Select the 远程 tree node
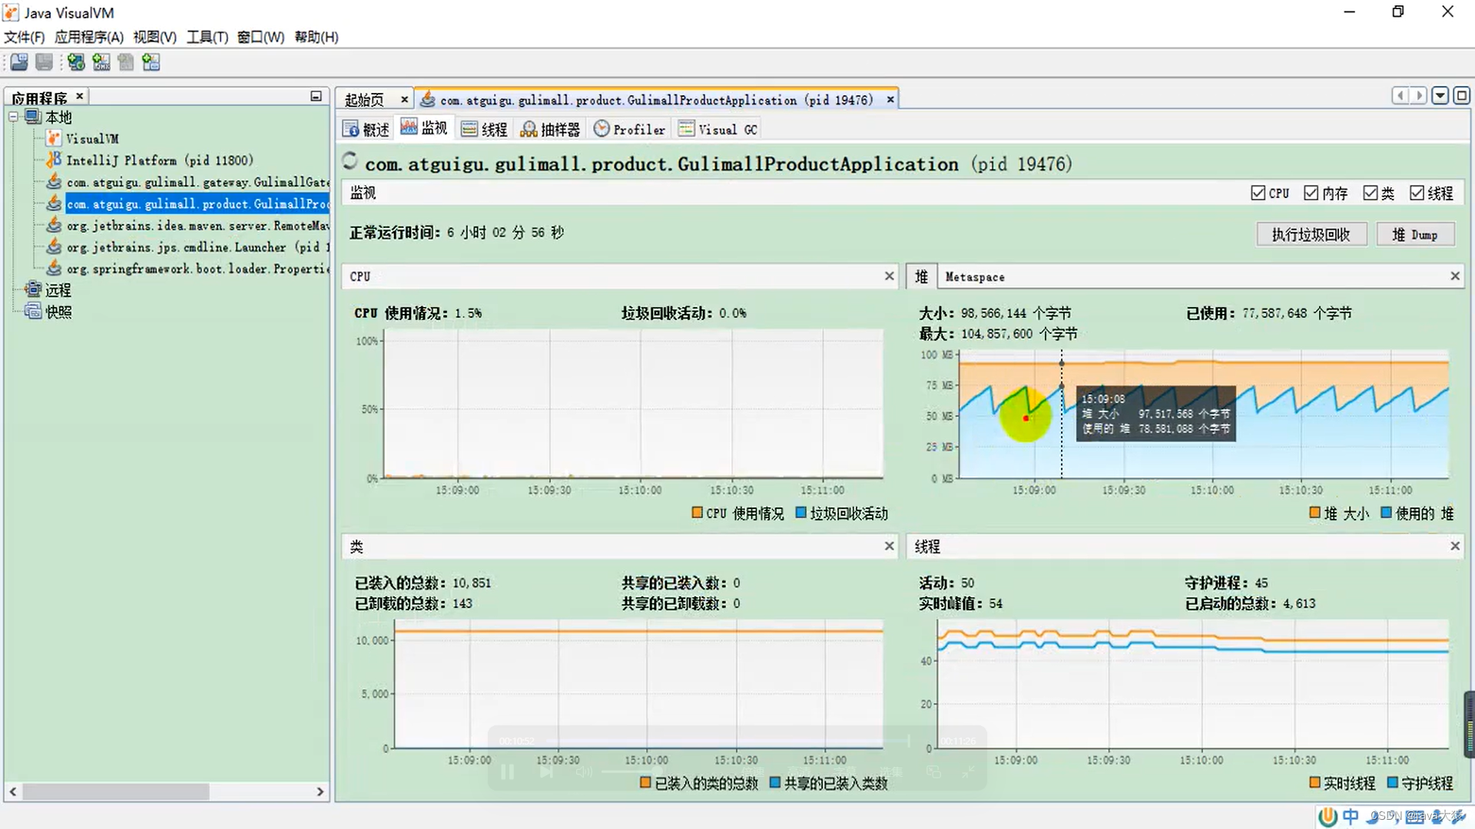The image size is (1475, 829). [58, 290]
